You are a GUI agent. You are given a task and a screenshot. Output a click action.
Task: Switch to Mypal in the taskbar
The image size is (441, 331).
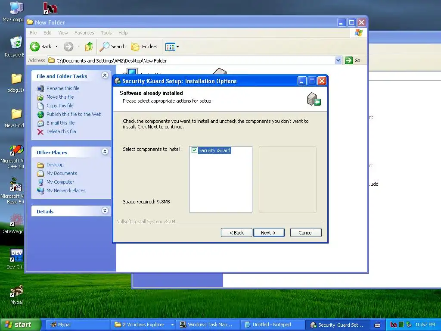coord(77,325)
